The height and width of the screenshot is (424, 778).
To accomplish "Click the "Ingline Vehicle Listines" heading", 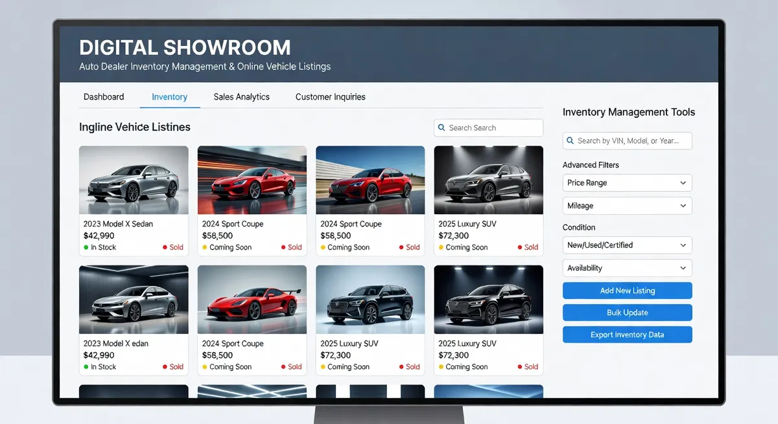I will click(135, 128).
